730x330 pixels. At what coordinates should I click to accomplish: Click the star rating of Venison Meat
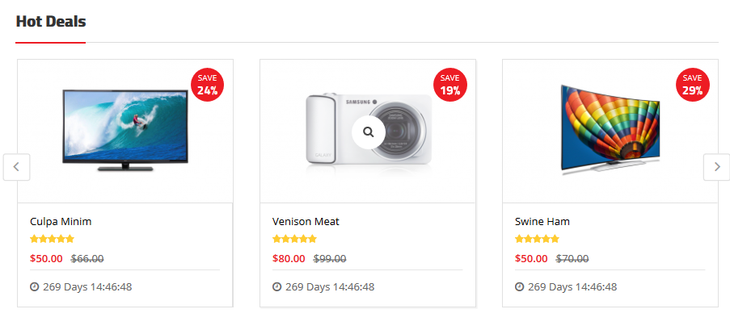(x=294, y=239)
